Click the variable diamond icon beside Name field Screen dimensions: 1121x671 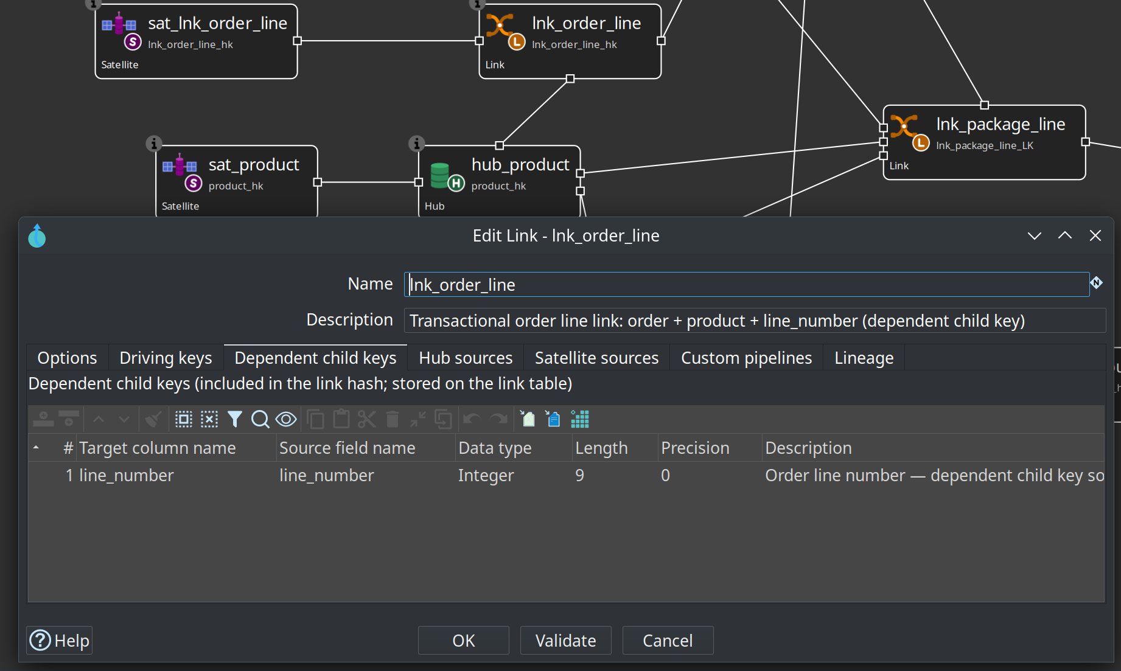[x=1097, y=283]
